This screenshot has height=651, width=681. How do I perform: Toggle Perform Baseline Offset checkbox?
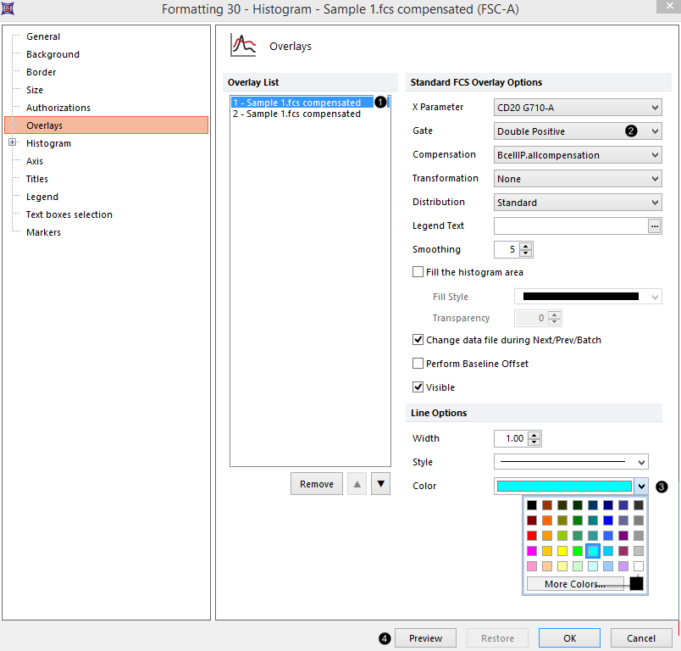[418, 364]
